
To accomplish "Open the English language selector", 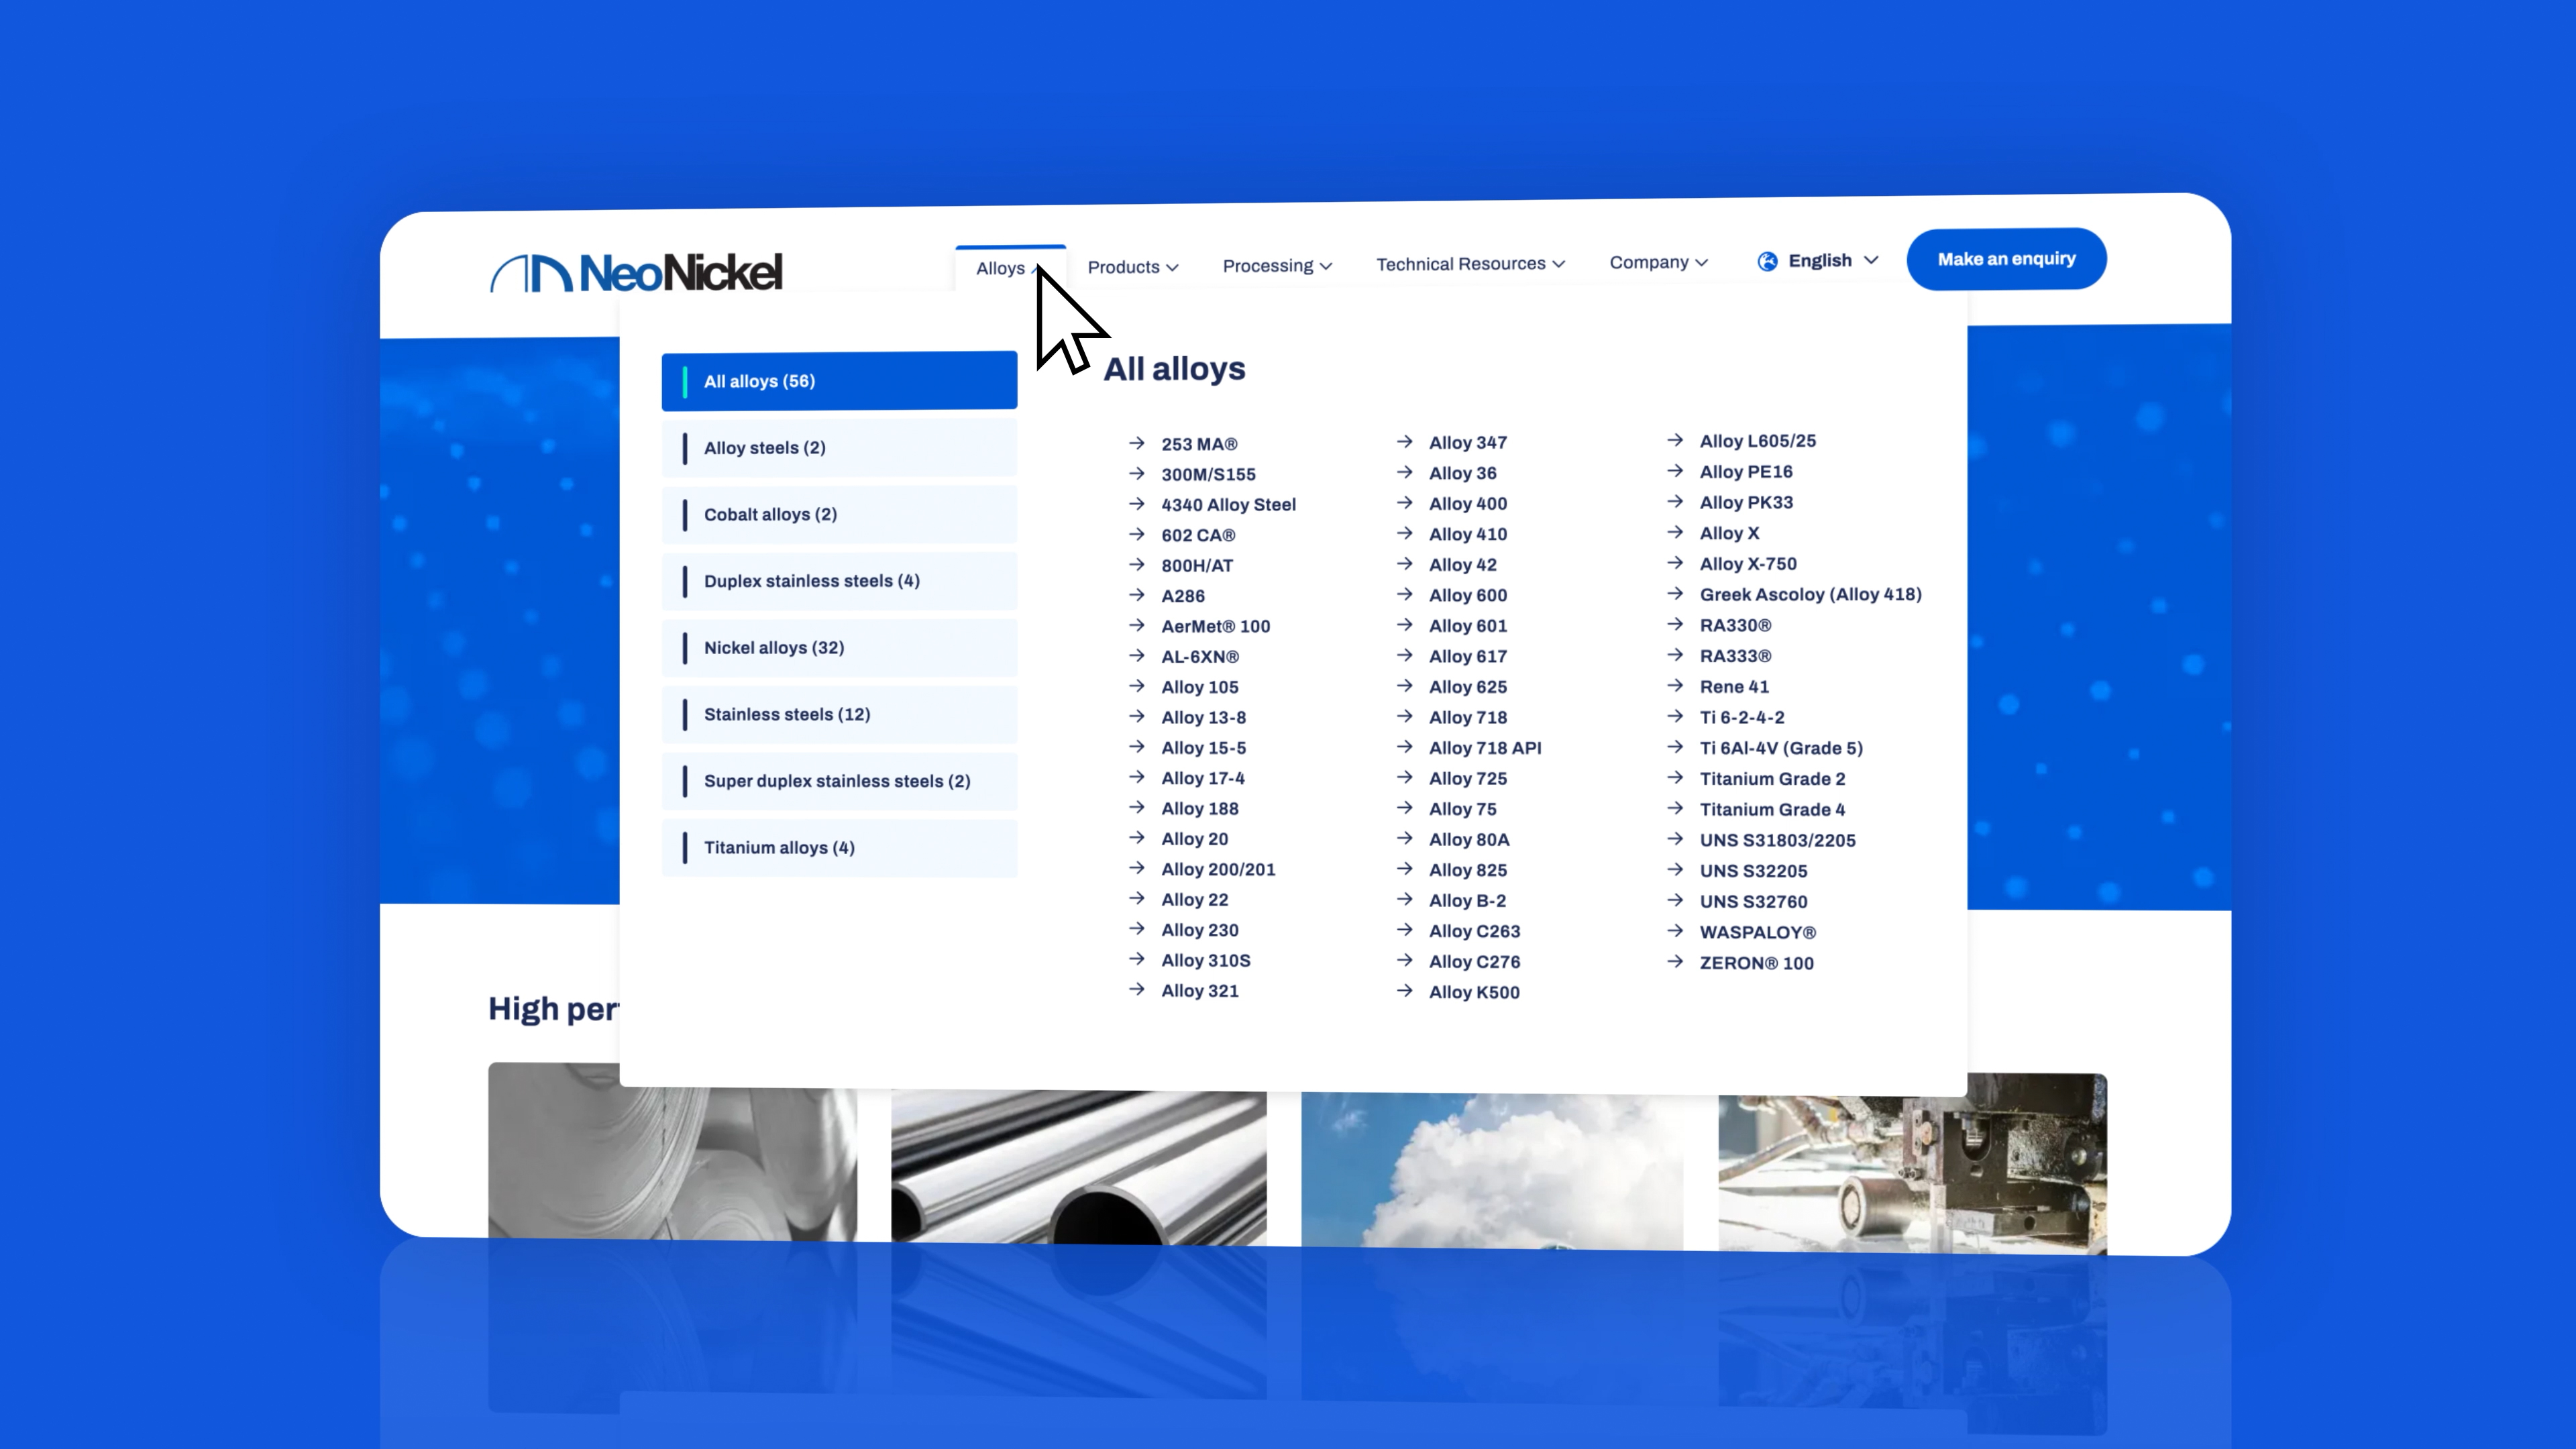I will [1820, 260].
